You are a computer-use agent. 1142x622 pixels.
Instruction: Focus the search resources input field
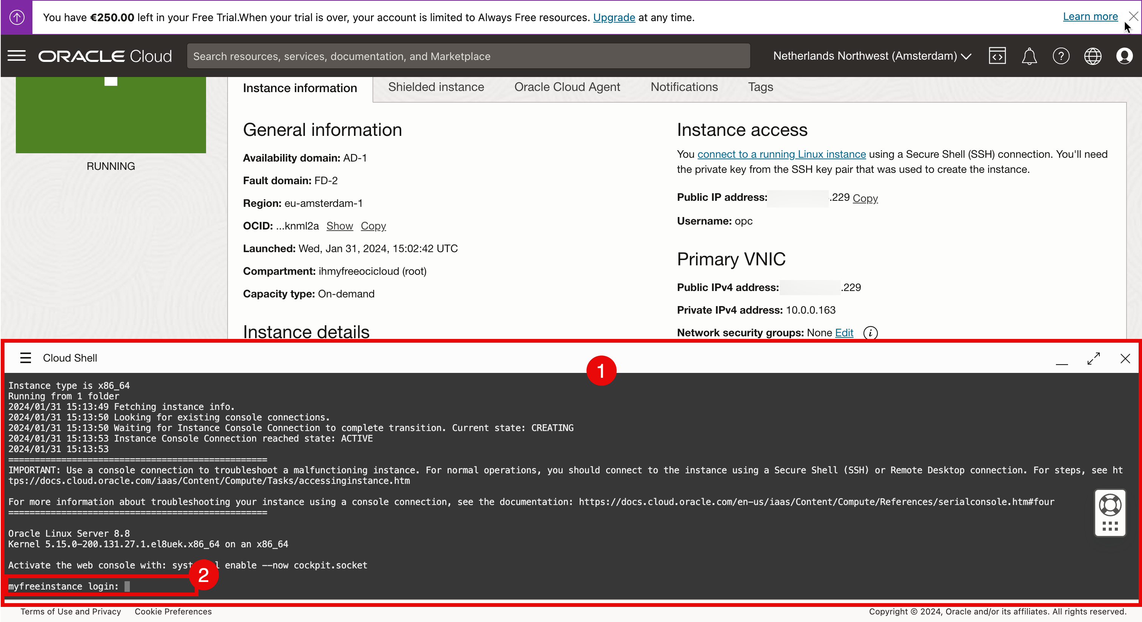coord(468,56)
